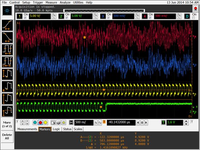Enable the digital channels On checkbox

click(x=193, y=18)
